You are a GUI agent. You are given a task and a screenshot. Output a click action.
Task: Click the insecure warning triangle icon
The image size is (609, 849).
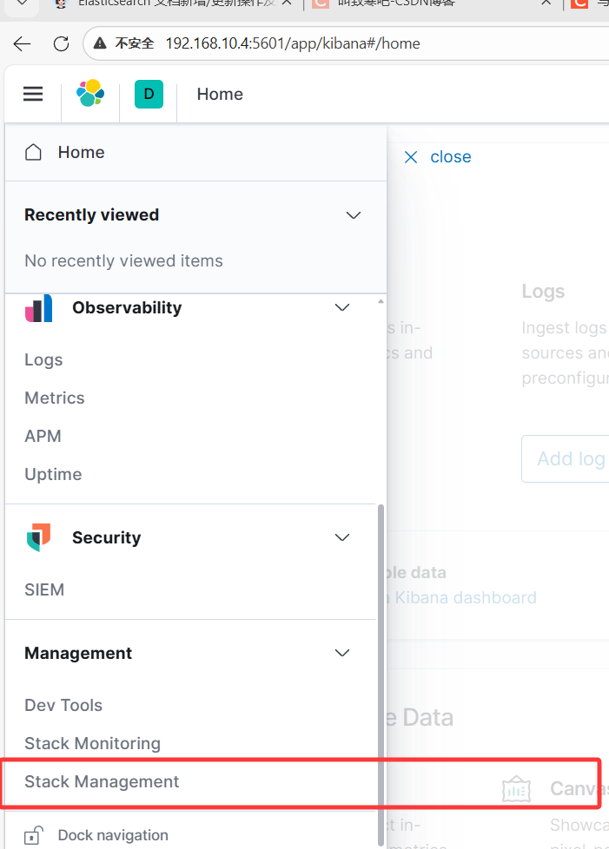click(x=100, y=43)
